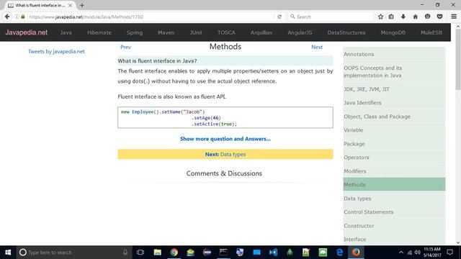Screen dimensions: 461x259
Task: Close the 'What is fluent interface' tab
Action: coord(70,5)
